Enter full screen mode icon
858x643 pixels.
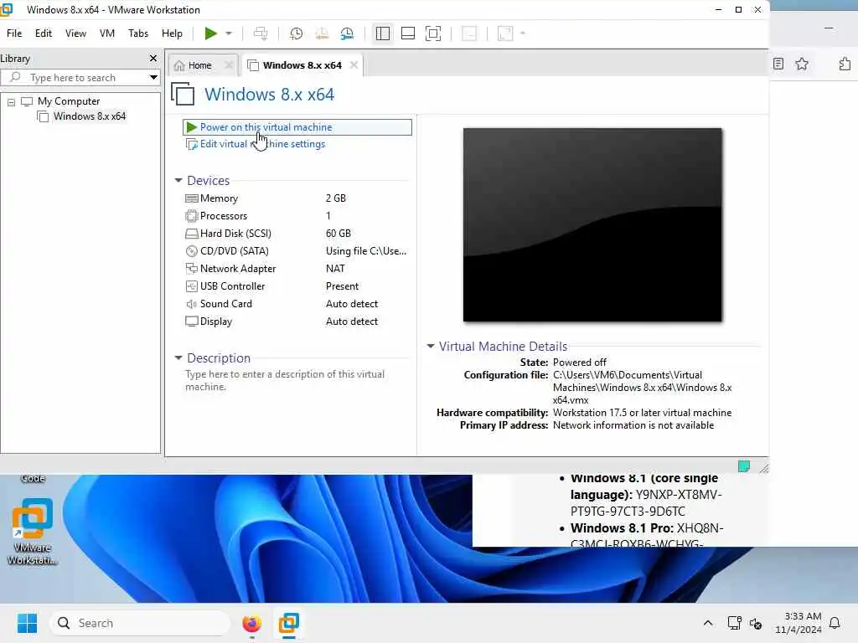pyautogui.click(x=433, y=33)
